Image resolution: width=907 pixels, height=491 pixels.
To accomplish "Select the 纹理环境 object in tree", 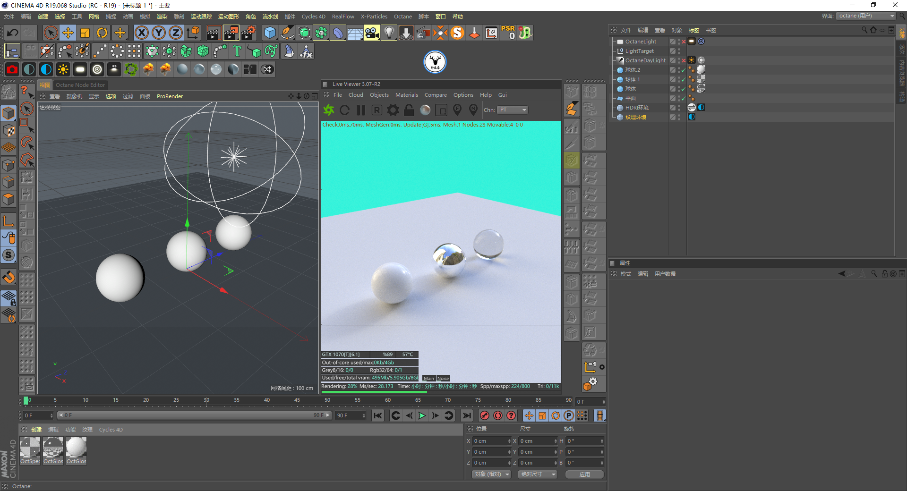I will point(636,117).
